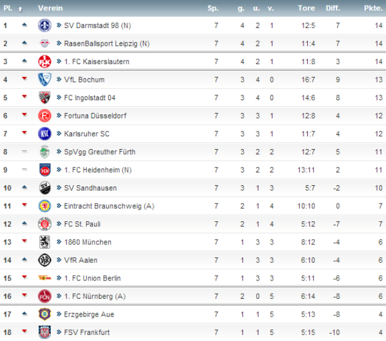Click the VfL Bochum club crest
Viewport: 386px width, 341px height.
click(x=44, y=79)
